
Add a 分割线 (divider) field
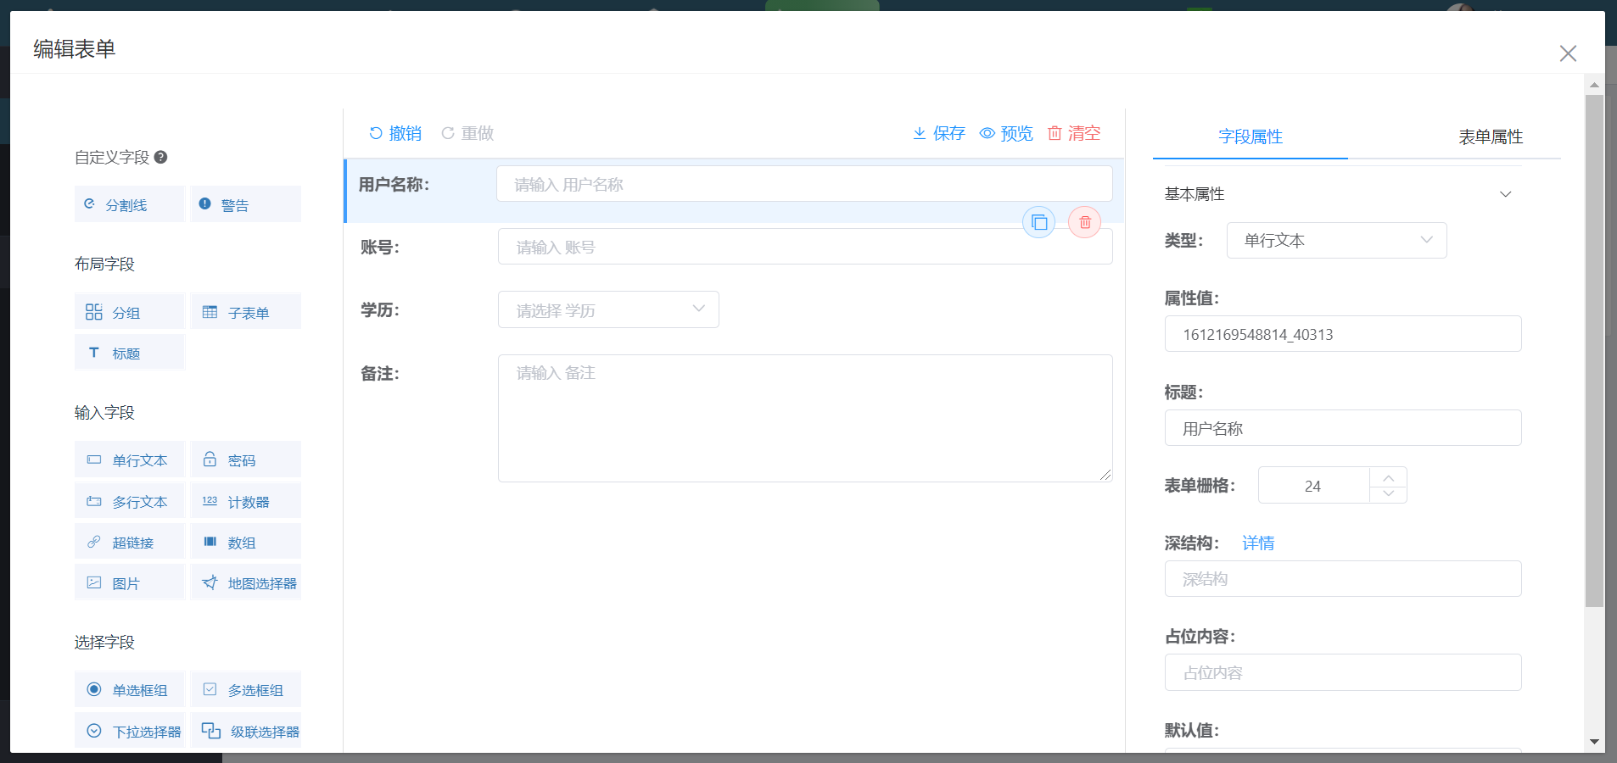[129, 203]
